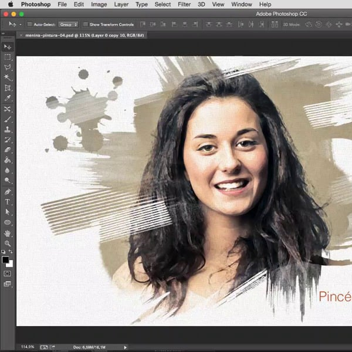Screen dimensions: 352x352
Task: Select the Move tool in the toolbar
Action: pos(8,46)
